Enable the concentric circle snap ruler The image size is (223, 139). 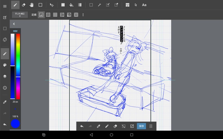coord(76,15)
